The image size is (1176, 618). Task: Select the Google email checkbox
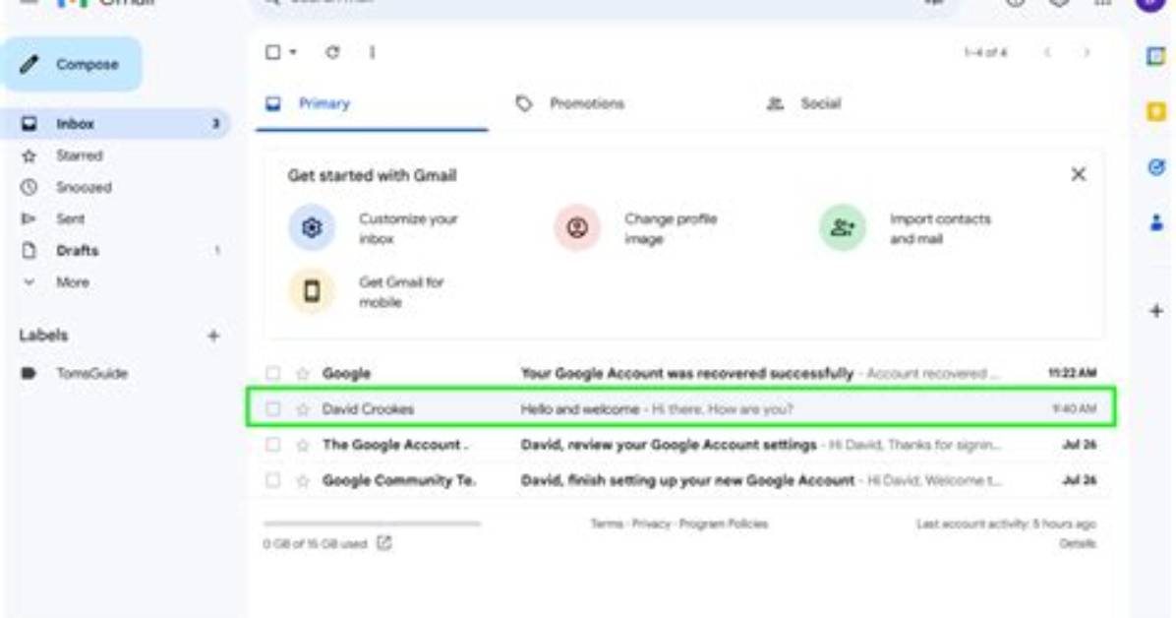pos(273,373)
